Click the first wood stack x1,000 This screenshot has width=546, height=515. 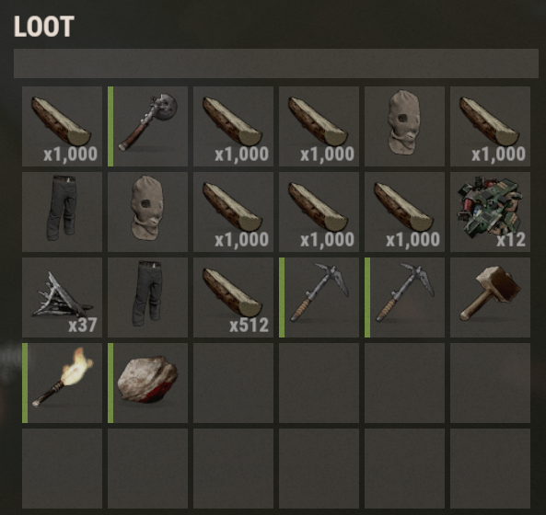[x=62, y=126]
